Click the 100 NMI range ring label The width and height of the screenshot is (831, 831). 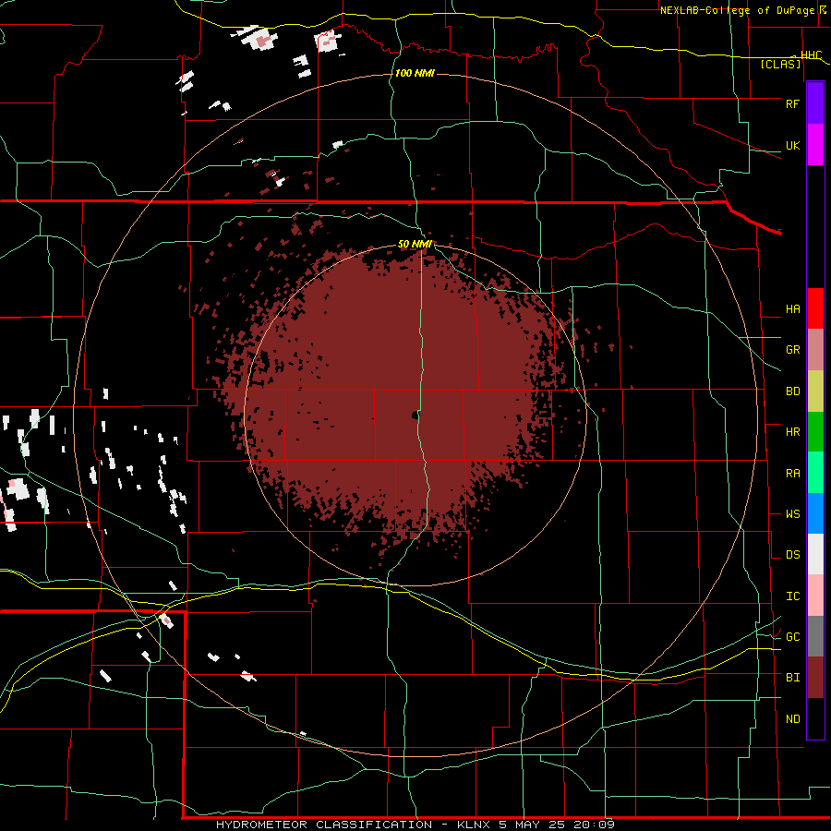(415, 73)
